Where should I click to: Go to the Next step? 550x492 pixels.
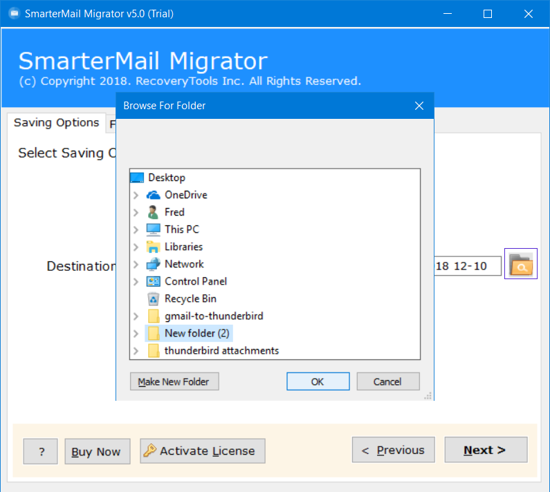pyautogui.click(x=486, y=450)
